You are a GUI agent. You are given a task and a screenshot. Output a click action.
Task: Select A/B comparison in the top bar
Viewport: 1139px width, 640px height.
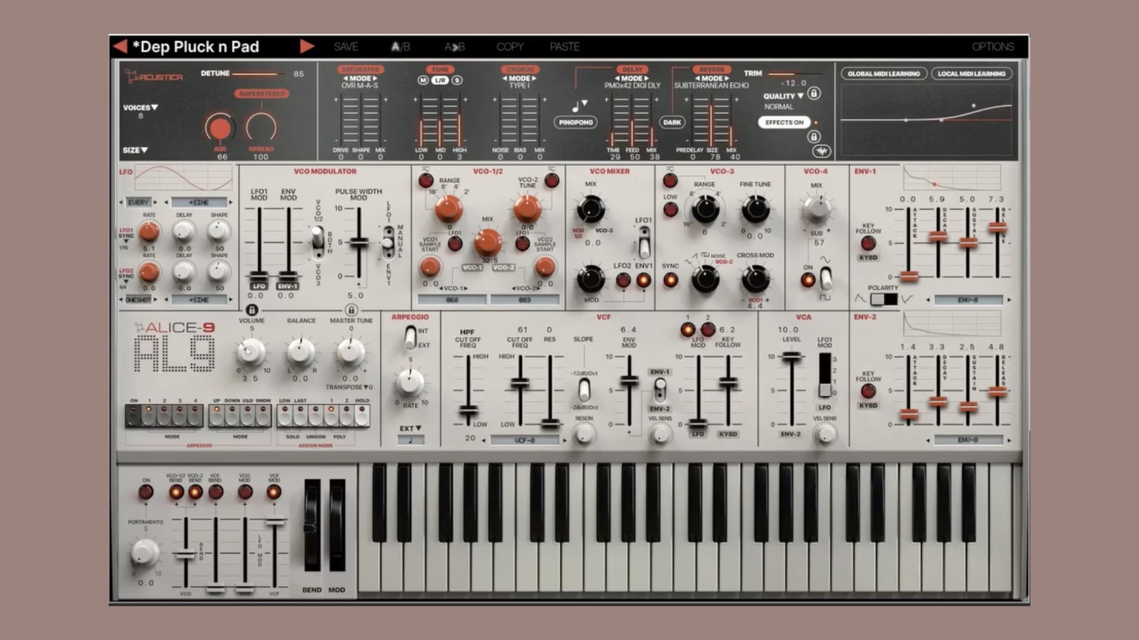(400, 46)
